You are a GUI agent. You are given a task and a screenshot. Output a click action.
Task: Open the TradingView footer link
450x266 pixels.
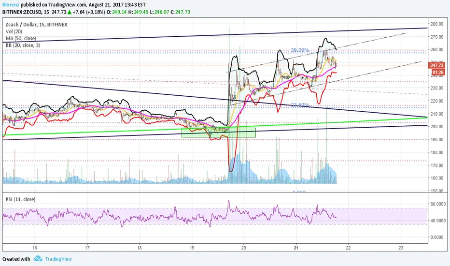point(58,259)
